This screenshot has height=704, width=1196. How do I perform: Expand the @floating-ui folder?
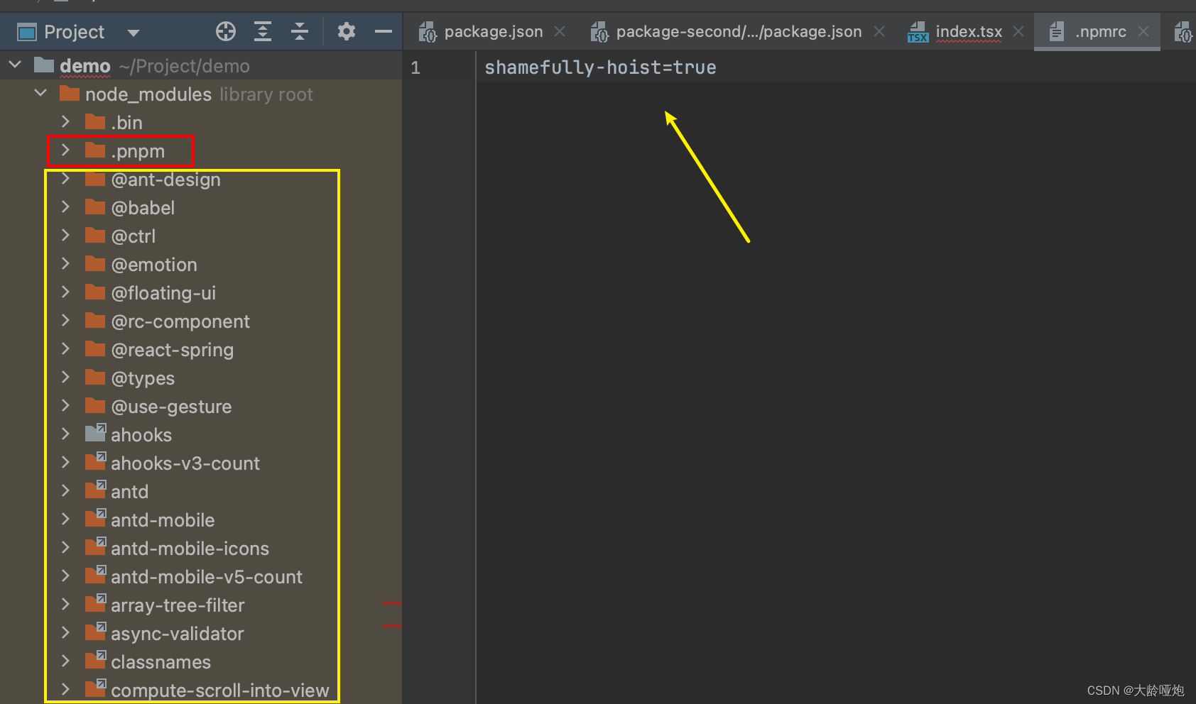(x=65, y=292)
